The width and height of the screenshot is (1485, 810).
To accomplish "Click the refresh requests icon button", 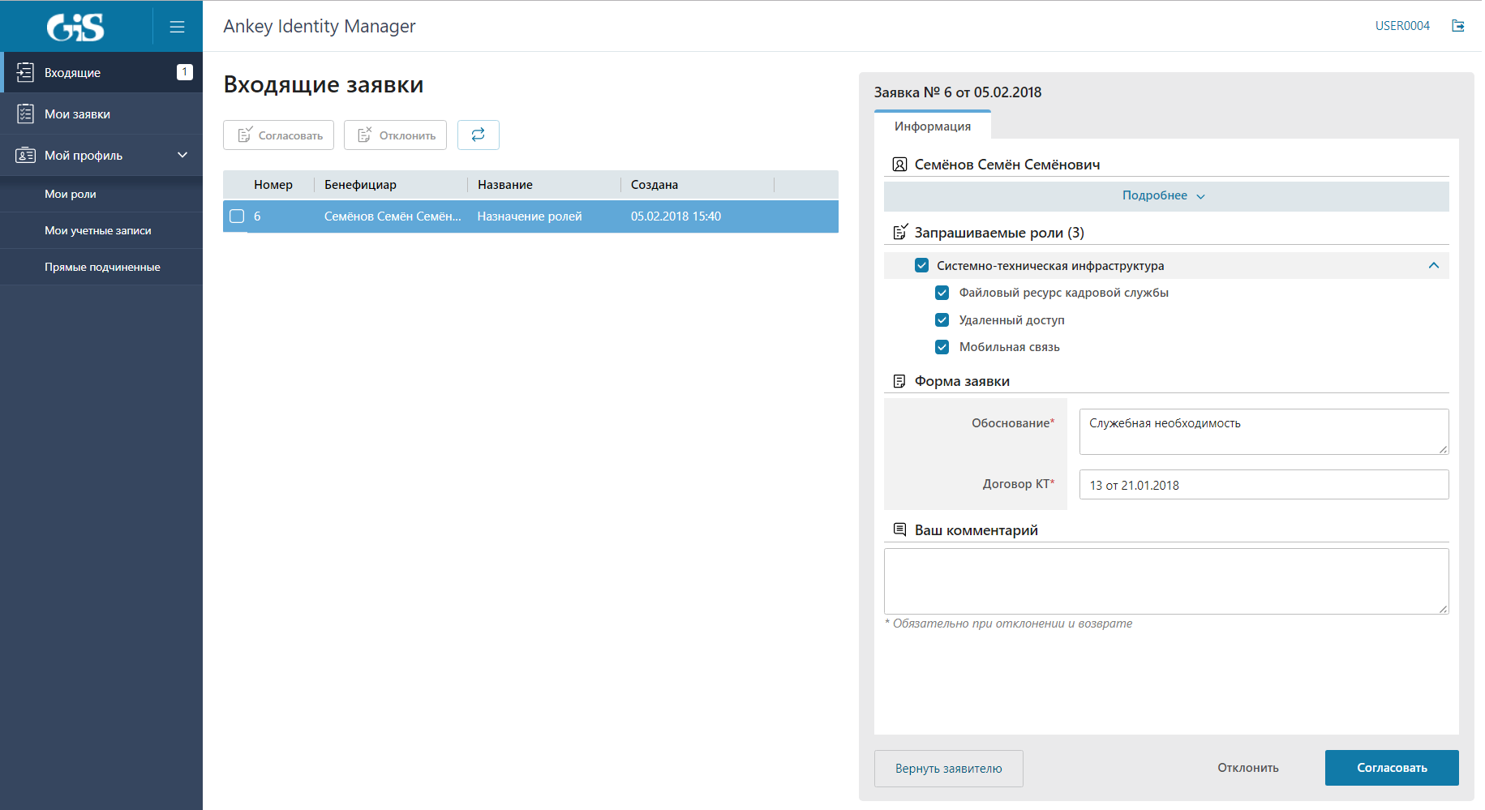I will [x=479, y=135].
